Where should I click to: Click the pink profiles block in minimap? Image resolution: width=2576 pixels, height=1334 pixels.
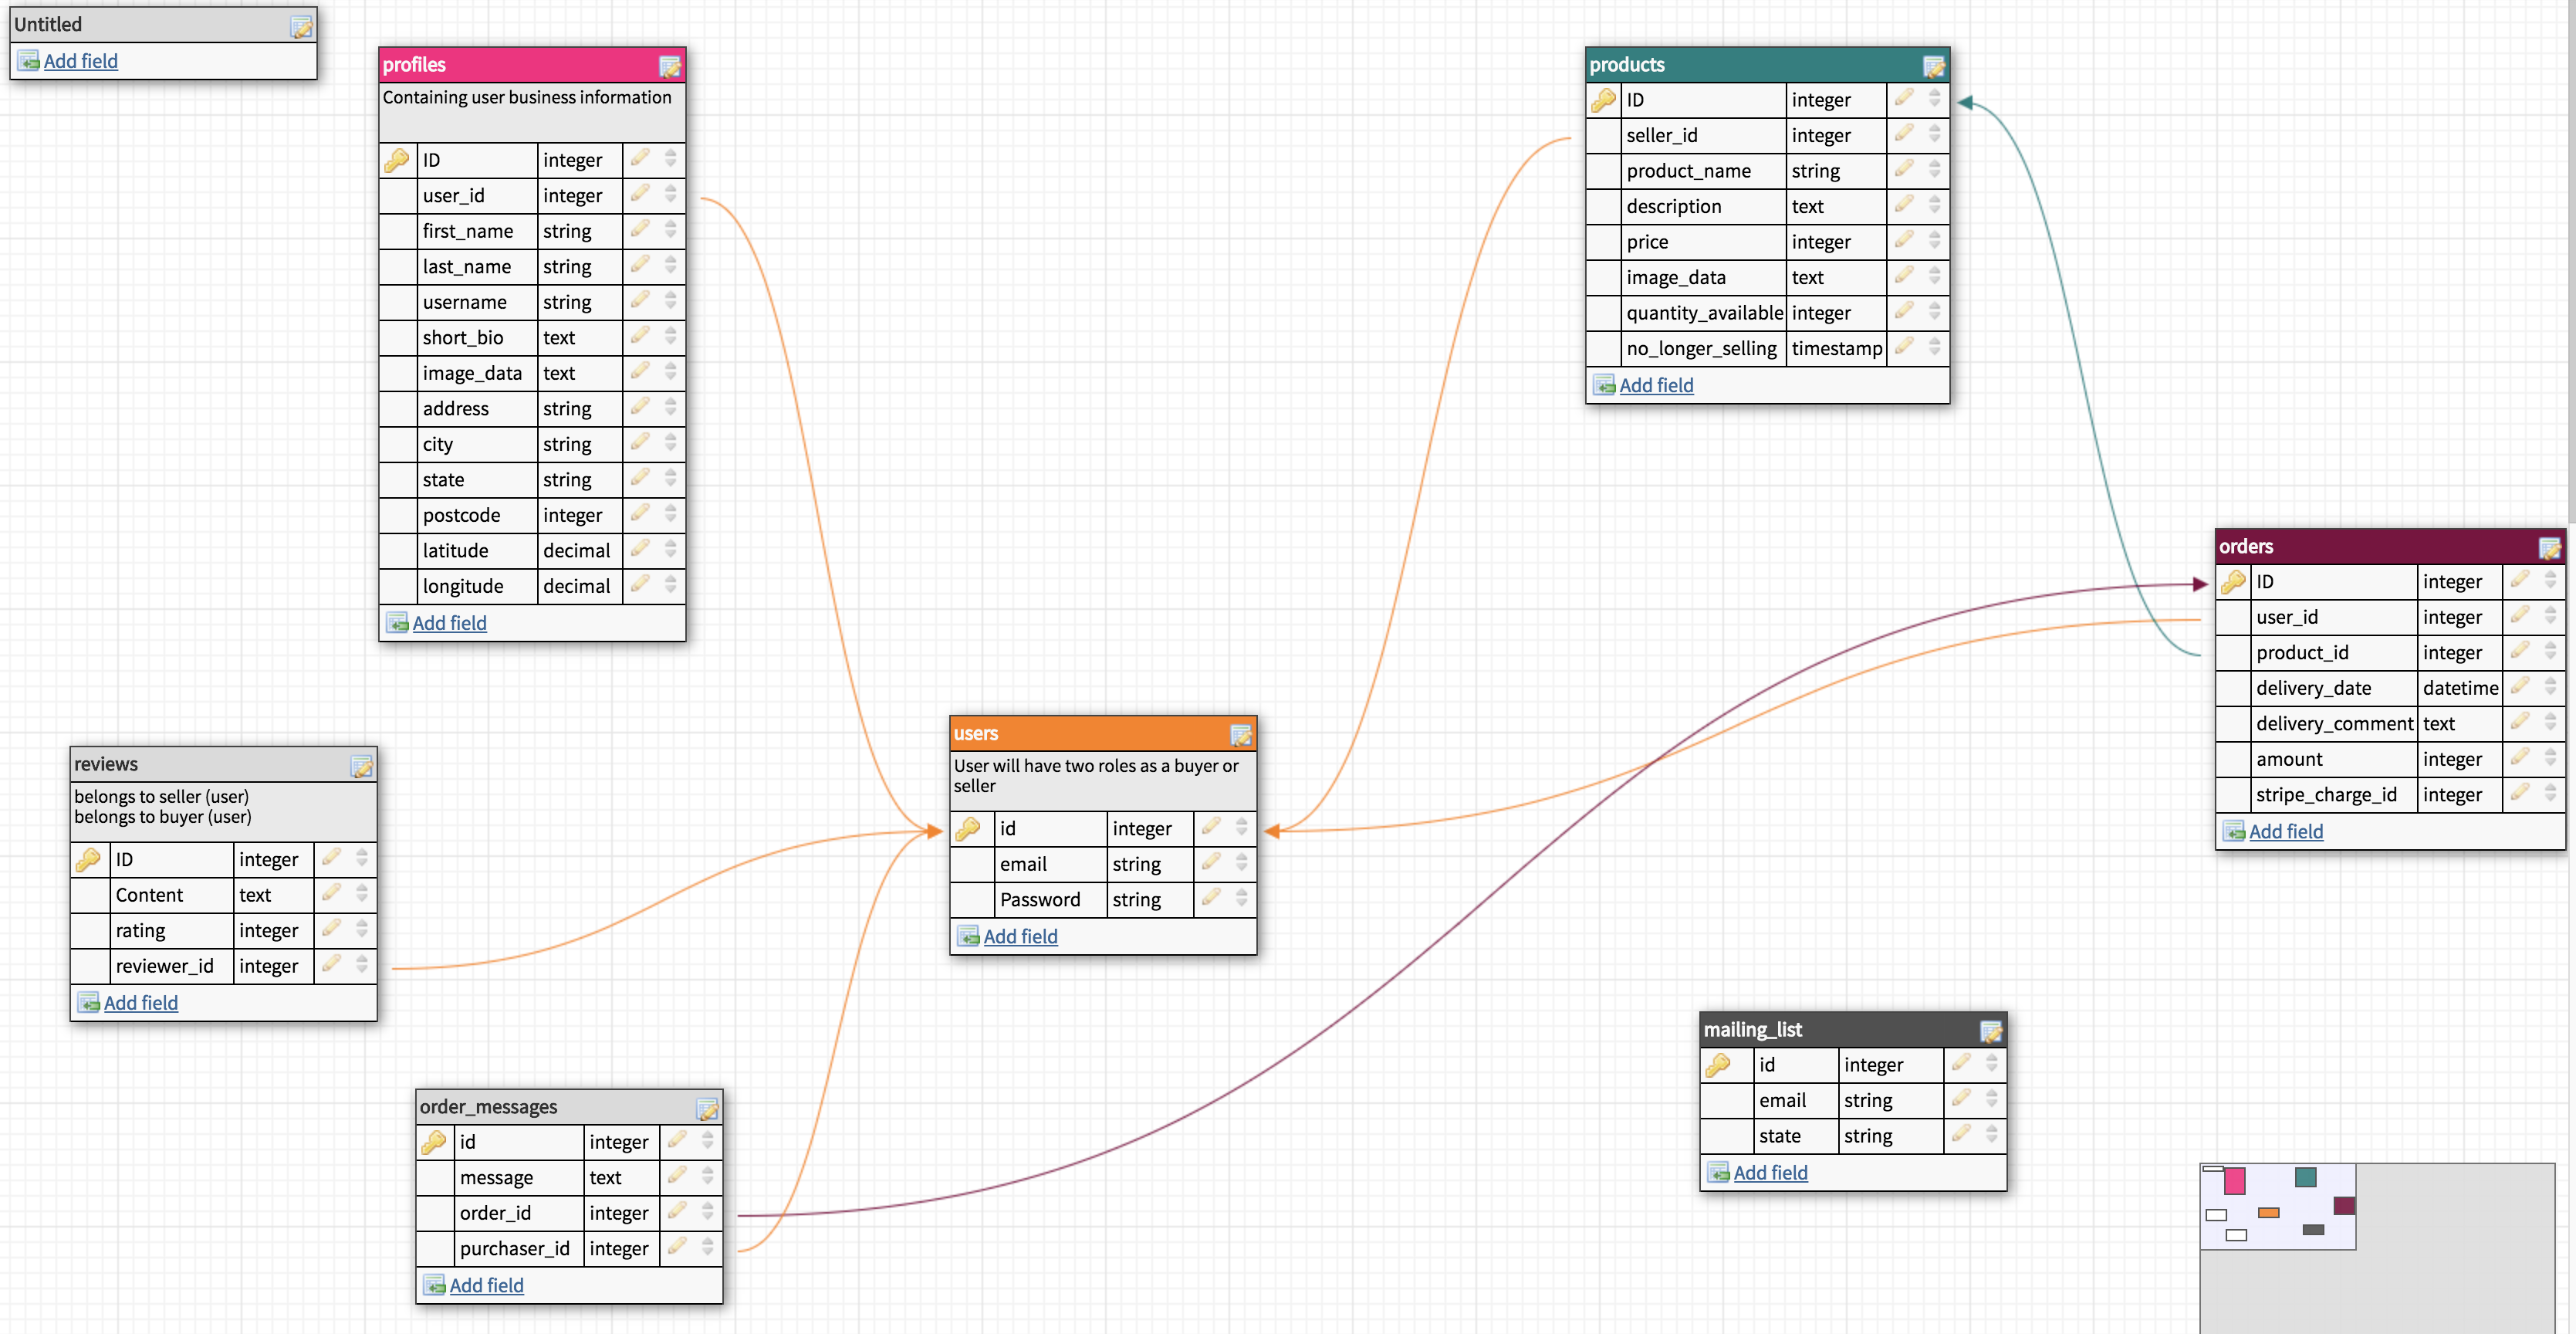coord(2234,1181)
